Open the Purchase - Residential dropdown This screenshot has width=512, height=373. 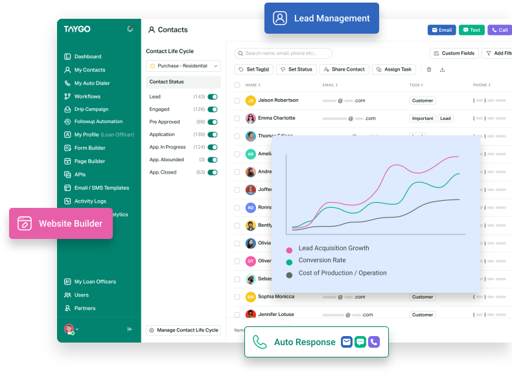pos(183,66)
